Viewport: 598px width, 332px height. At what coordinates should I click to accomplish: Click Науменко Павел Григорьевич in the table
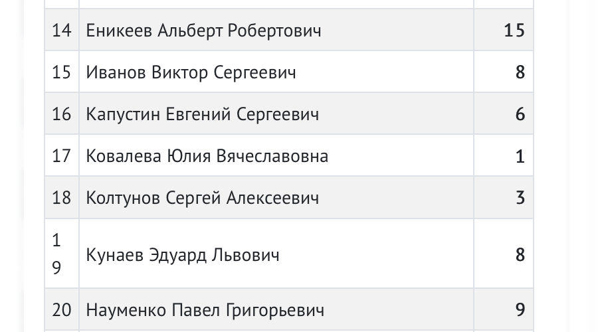coord(205,310)
